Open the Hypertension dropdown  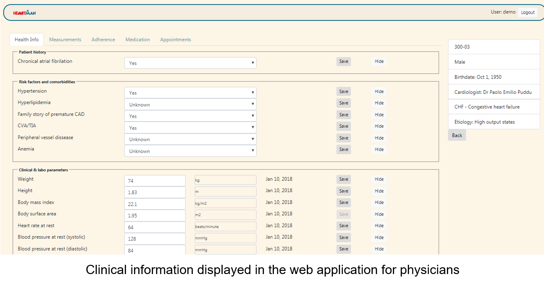190,93
